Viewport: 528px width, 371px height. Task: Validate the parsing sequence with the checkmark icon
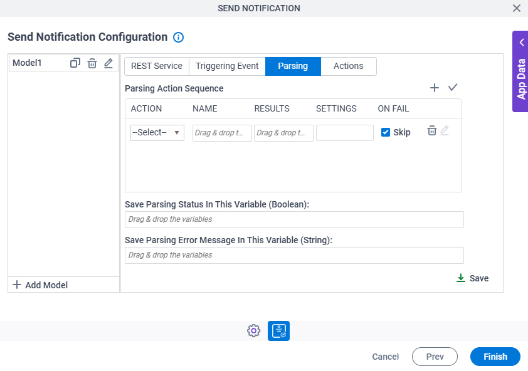pyautogui.click(x=453, y=88)
